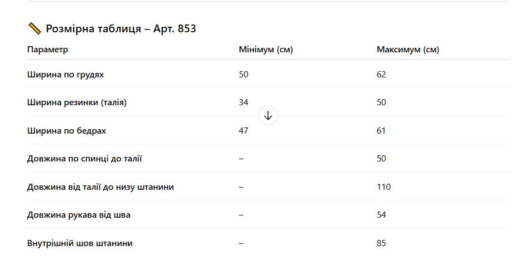Click minimum value 34 for waist
The height and width of the screenshot is (260, 523).
[243, 102]
